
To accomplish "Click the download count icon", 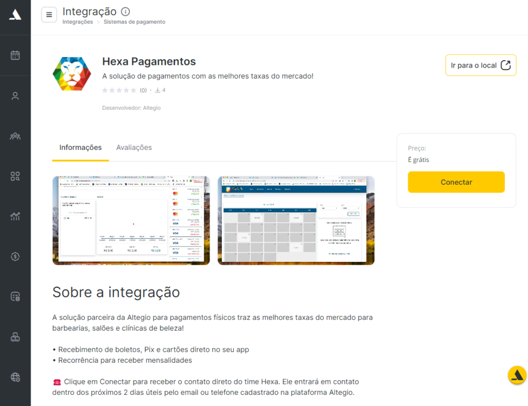I will click(157, 90).
